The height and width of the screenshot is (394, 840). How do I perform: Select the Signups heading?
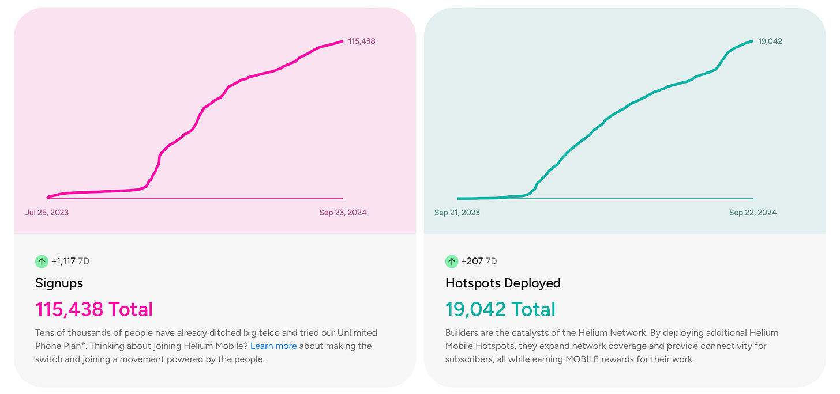tap(59, 283)
